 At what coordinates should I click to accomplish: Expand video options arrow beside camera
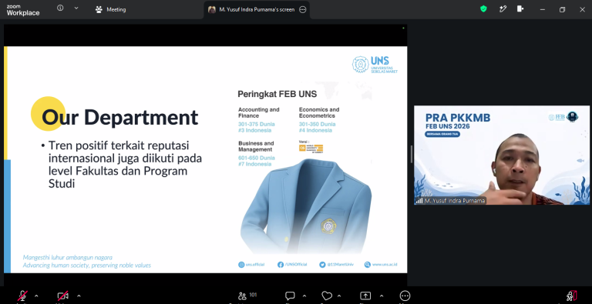79,296
